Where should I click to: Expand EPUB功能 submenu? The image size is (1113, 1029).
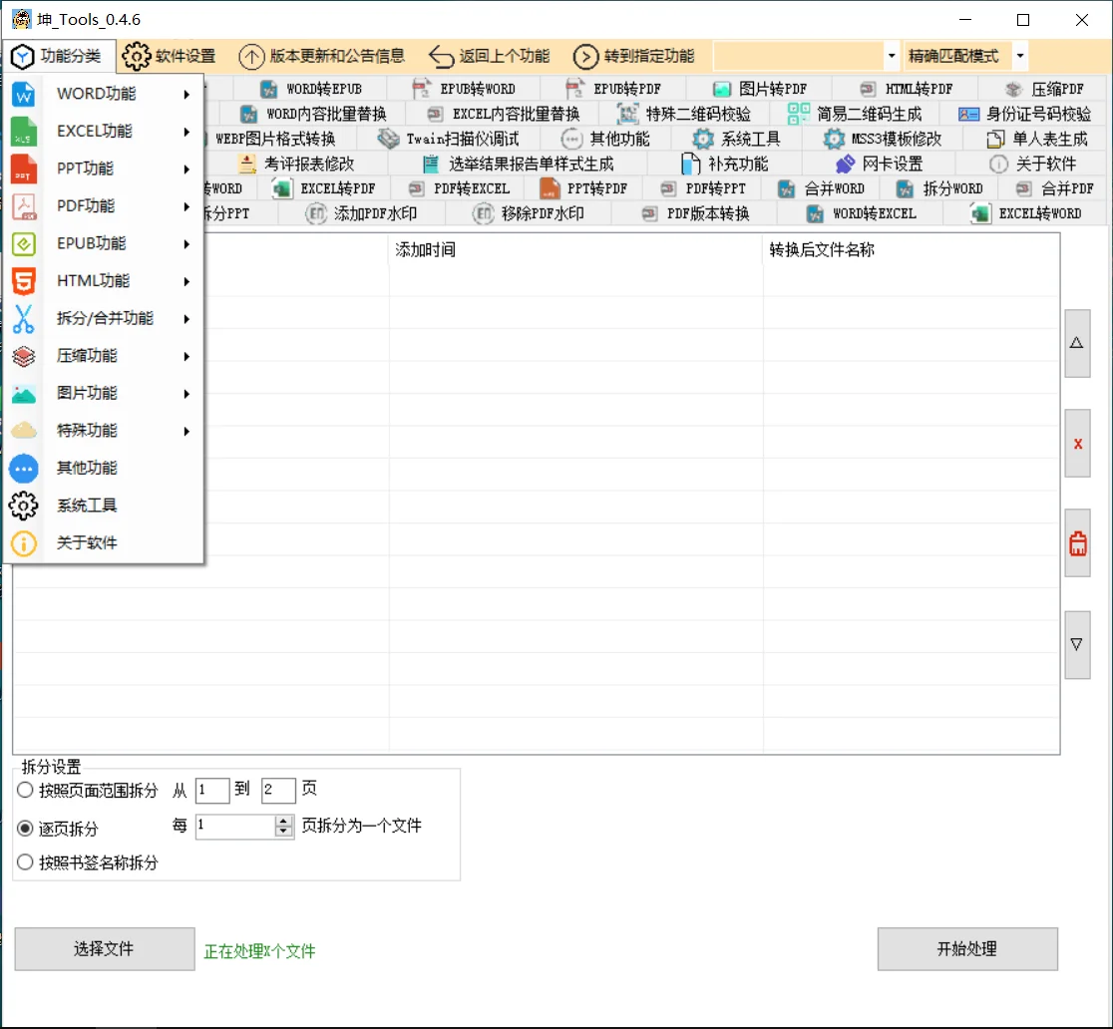pos(104,243)
